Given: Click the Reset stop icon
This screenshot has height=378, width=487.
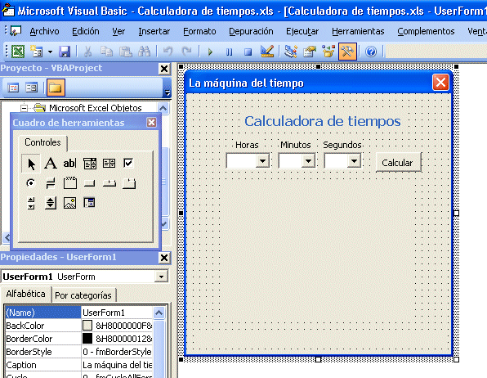Looking at the screenshot, I should click(248, 52).
